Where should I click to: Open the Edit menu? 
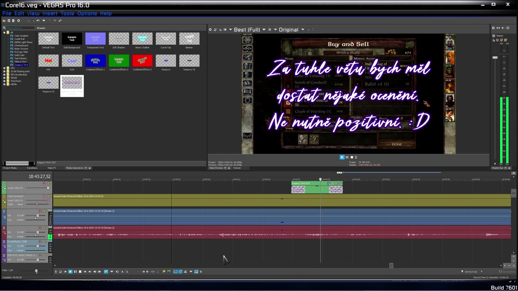19,13
